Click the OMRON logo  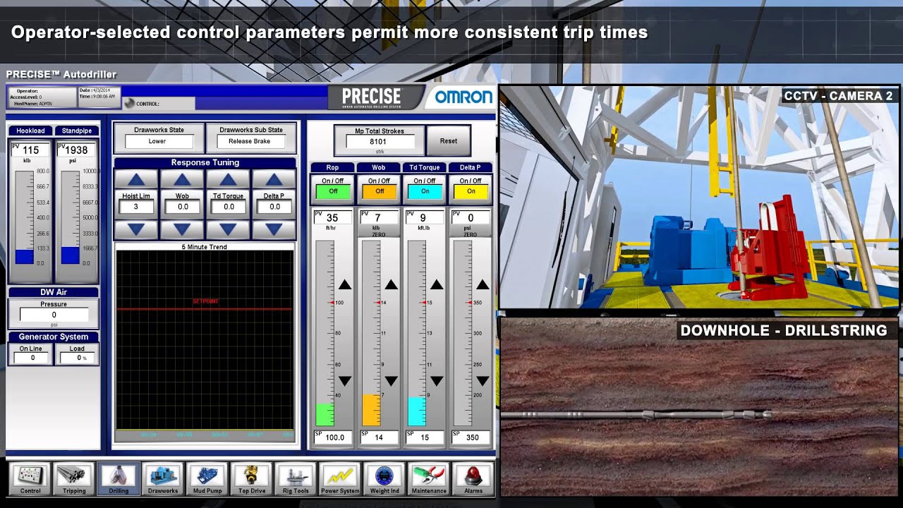tap(463, 97)
